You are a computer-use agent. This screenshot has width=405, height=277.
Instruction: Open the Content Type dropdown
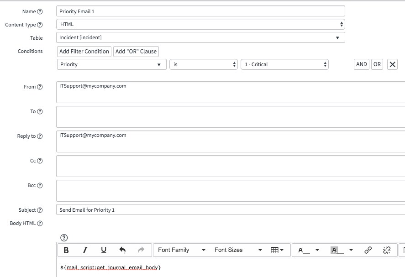coord(201,25)
